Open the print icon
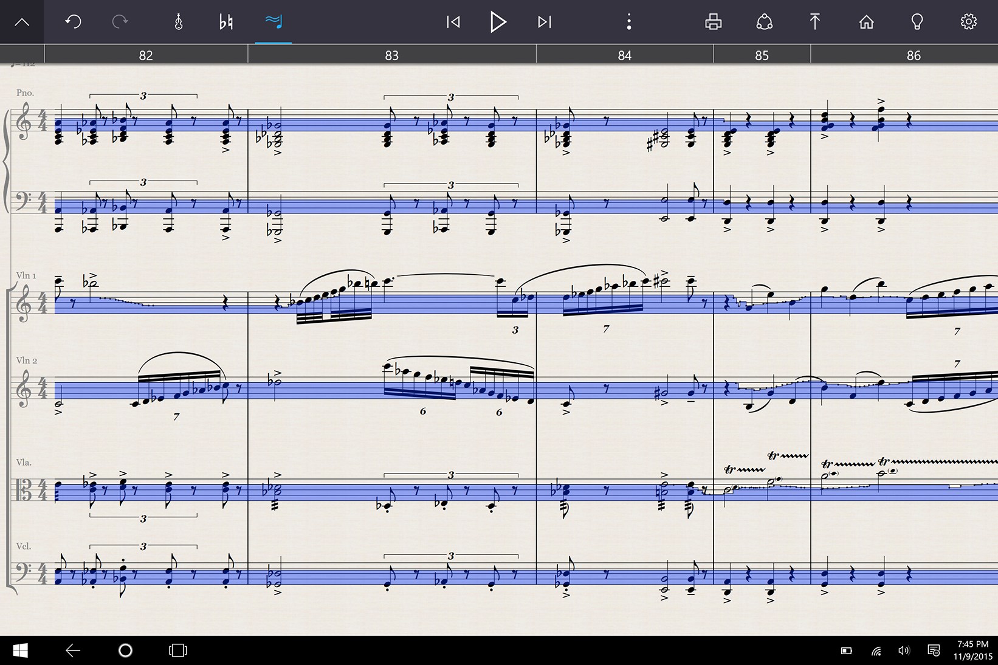 point(712,21)
